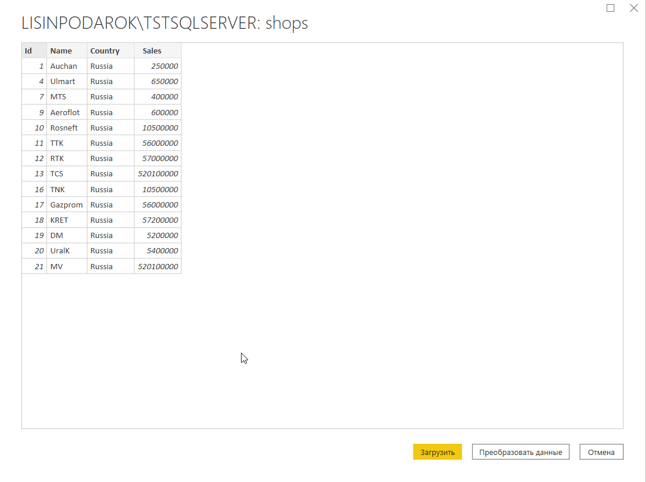Click the MV name cell
Viewport: 646px width, 482px height.
(67, 266)
